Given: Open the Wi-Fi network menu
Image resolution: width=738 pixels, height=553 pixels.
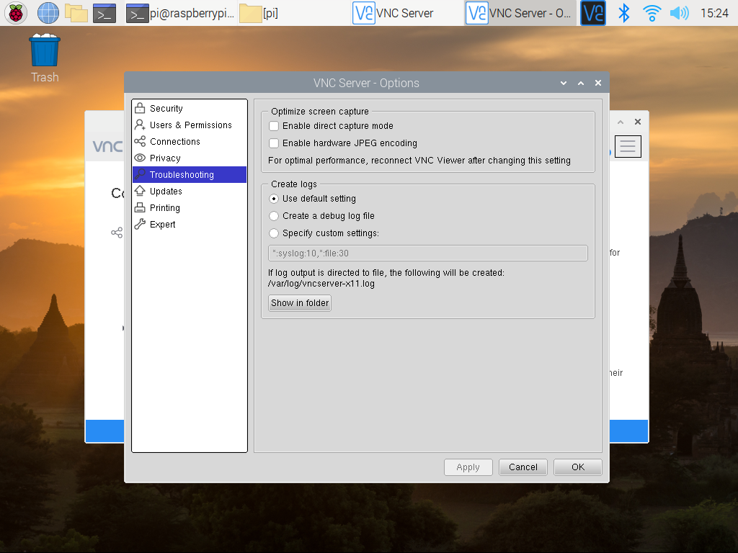Looking at the screenshot, I should point(652,13).
